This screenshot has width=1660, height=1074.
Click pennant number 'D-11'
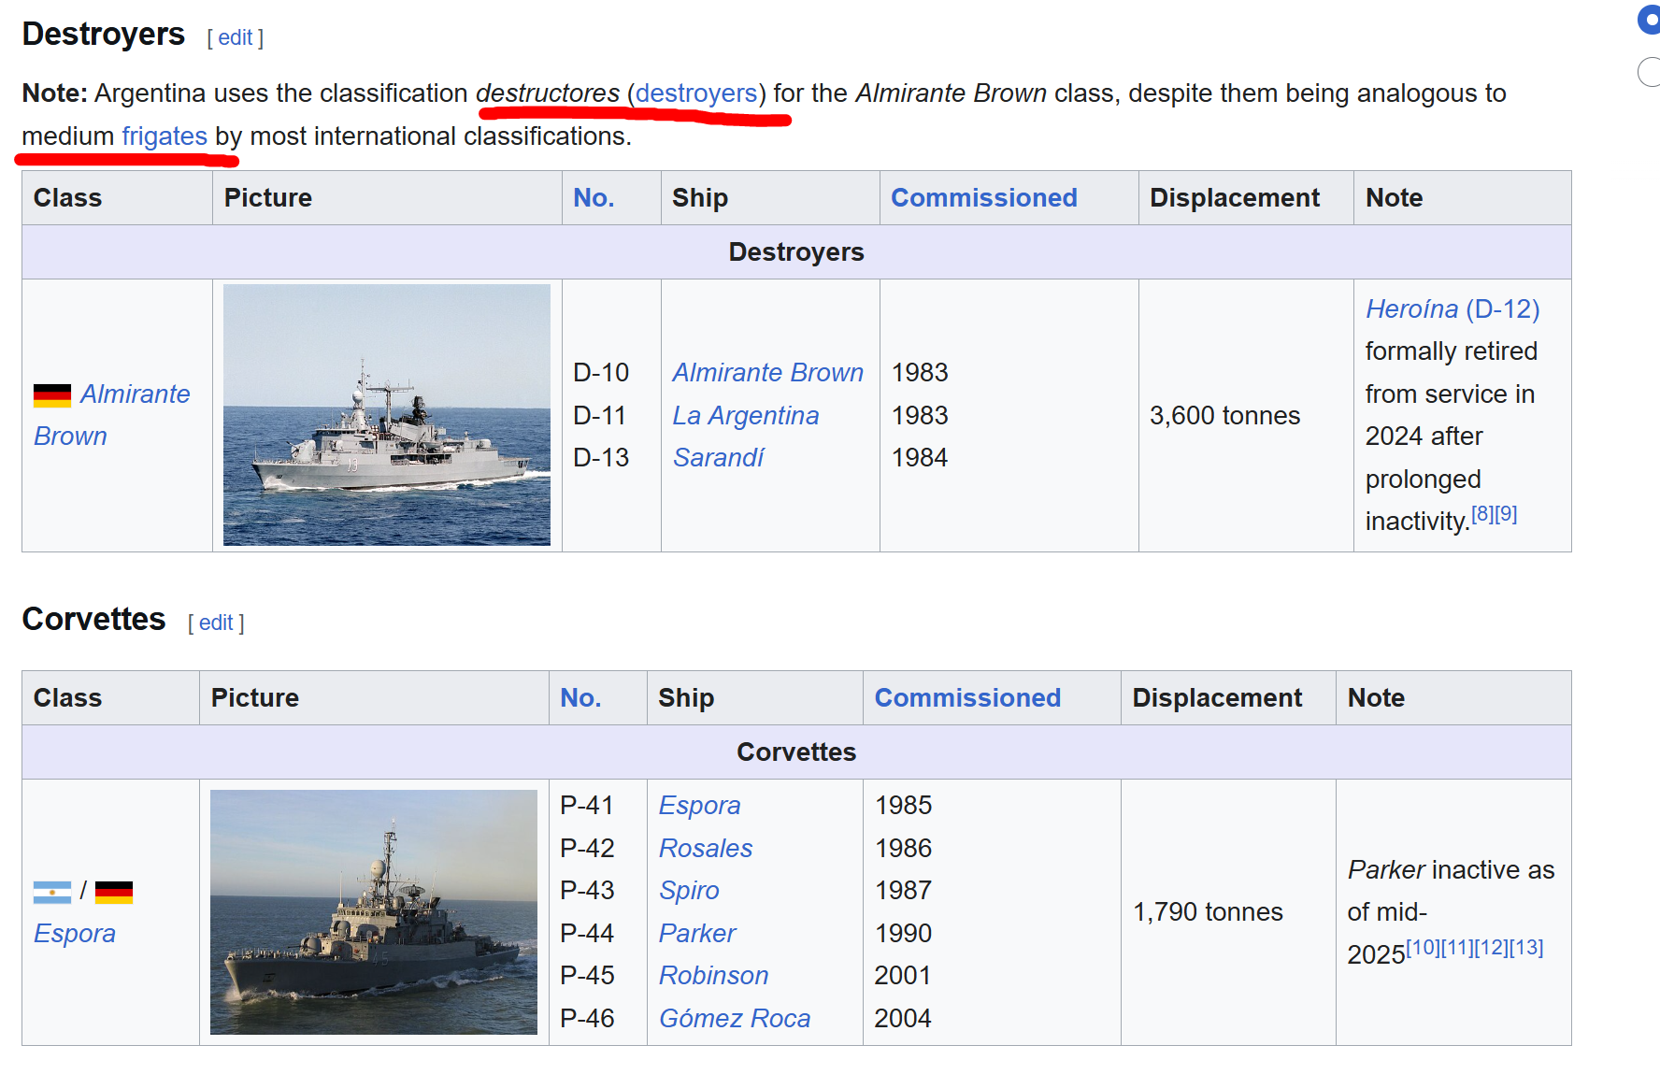tap(600, 416)
